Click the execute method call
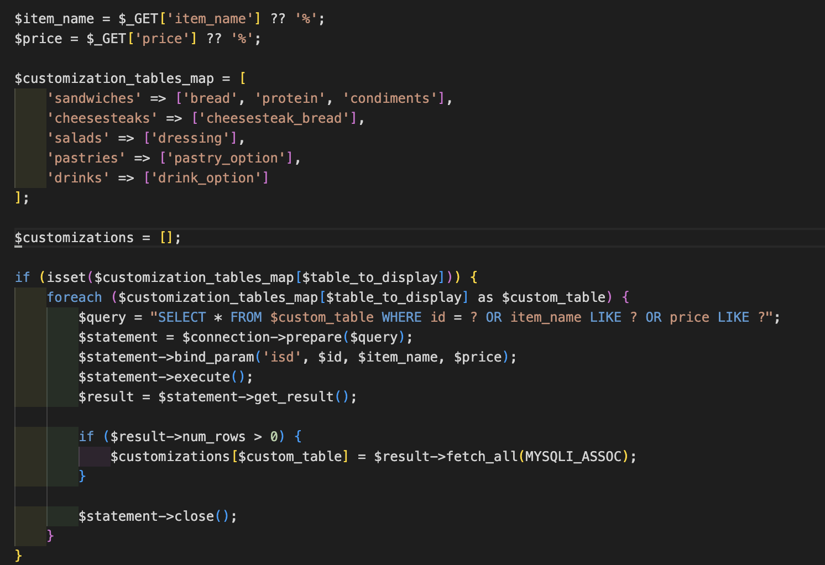Viewport: 825px width, 565px height. (x=202, y=377)
